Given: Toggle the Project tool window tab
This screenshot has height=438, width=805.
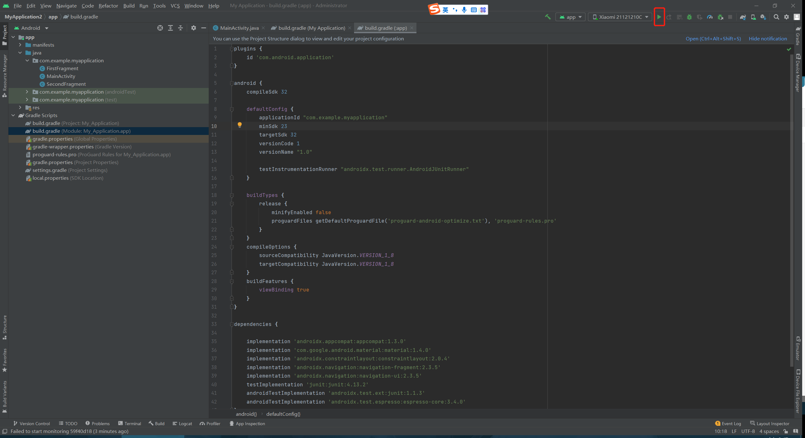Looking at the screenshot, I should pos(4,35).
